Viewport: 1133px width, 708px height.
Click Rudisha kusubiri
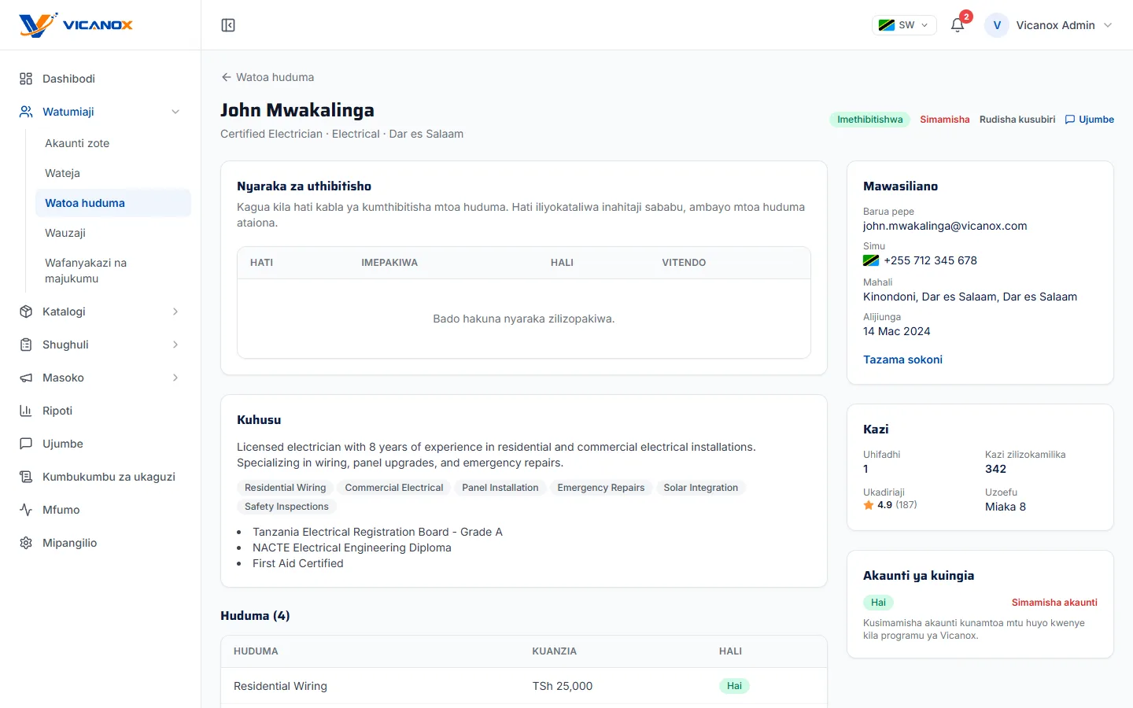point(1017,120)
